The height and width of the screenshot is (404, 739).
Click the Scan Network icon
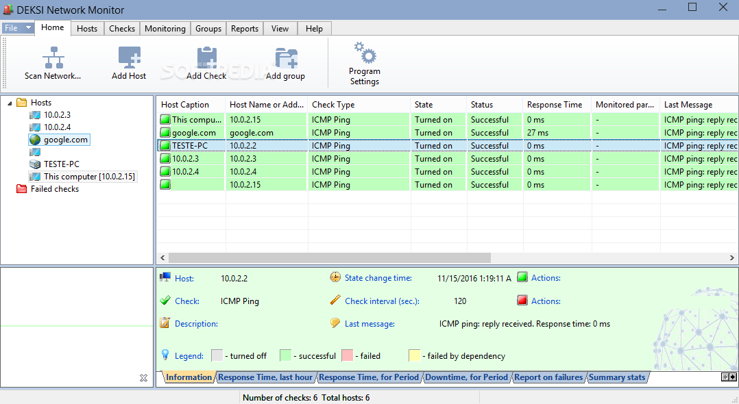(x=53, y=58)
